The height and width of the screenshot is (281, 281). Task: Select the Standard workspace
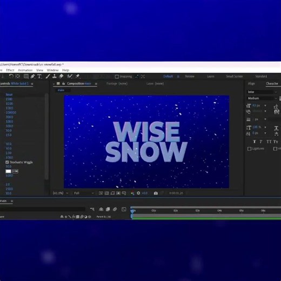[x=261, y=76]
